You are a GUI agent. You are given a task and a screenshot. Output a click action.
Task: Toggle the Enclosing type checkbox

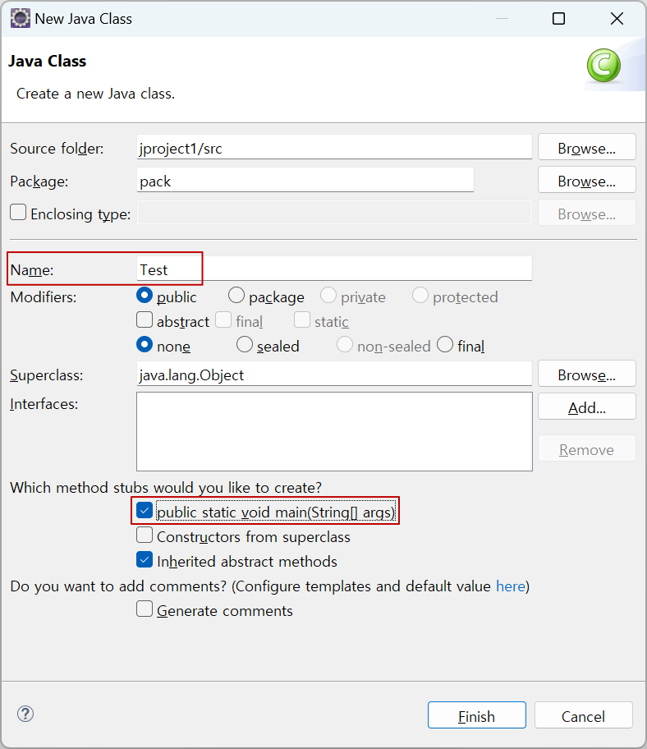[x=18, y=212]
